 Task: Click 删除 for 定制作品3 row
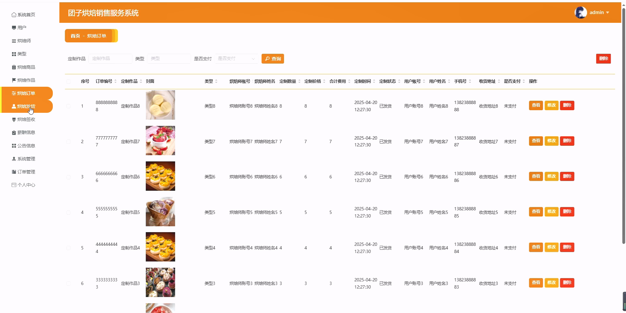[x=567, y=283]
